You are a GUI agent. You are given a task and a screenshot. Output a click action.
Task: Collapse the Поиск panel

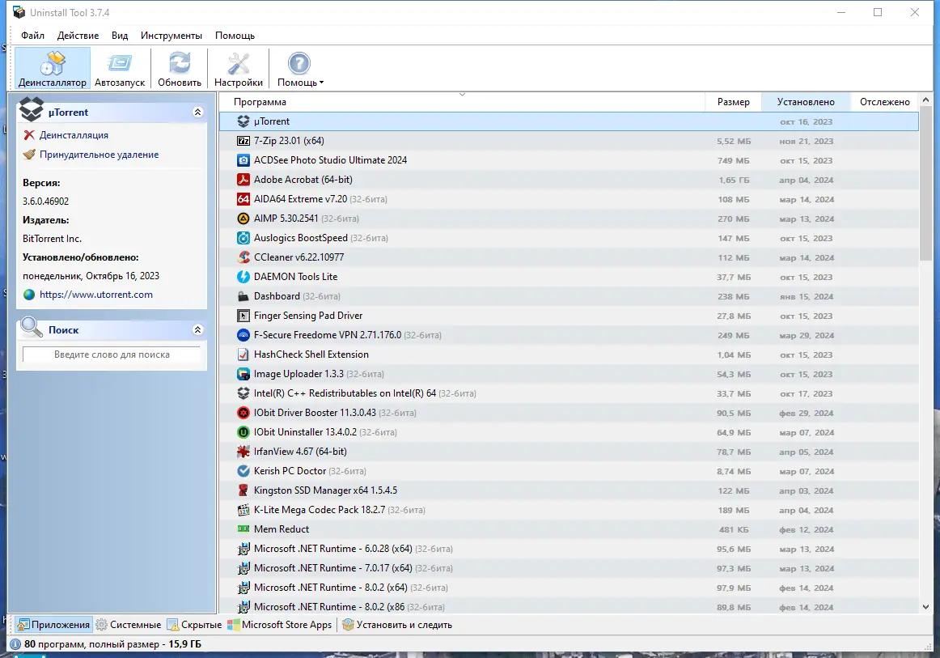(x=197, y=329)
